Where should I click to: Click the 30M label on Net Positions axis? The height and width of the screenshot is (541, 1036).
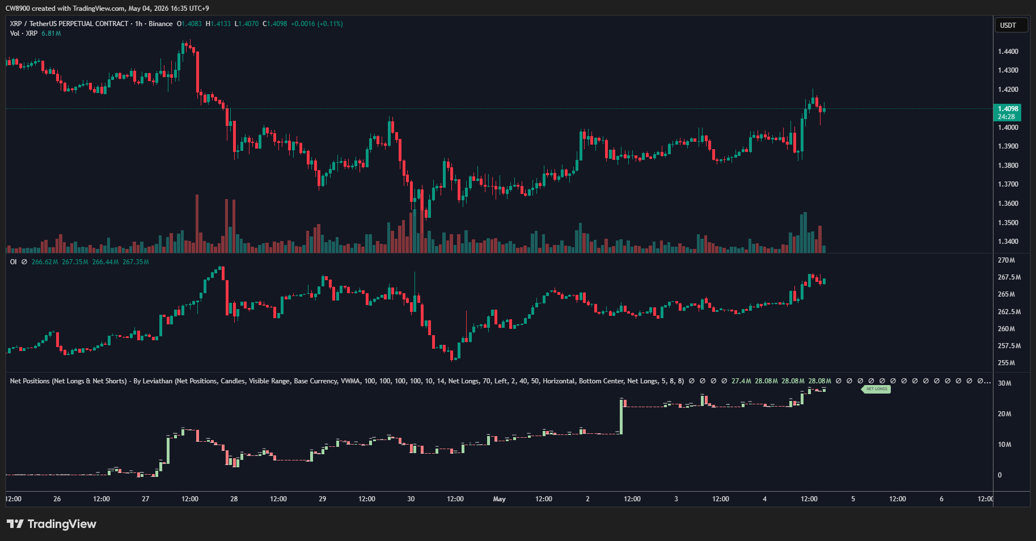(x=1004, y=383)
